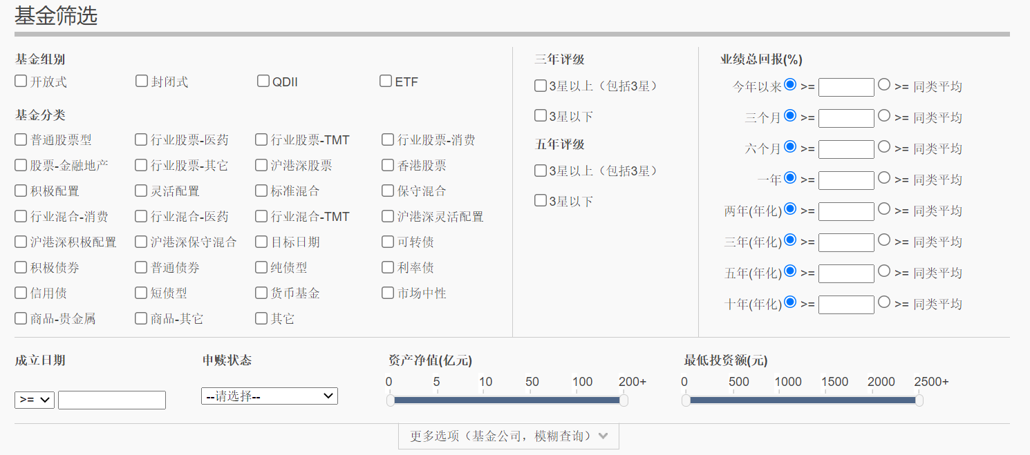Expand 更多选项（基金公司，模糊查询）

click(x=509, y=436)
